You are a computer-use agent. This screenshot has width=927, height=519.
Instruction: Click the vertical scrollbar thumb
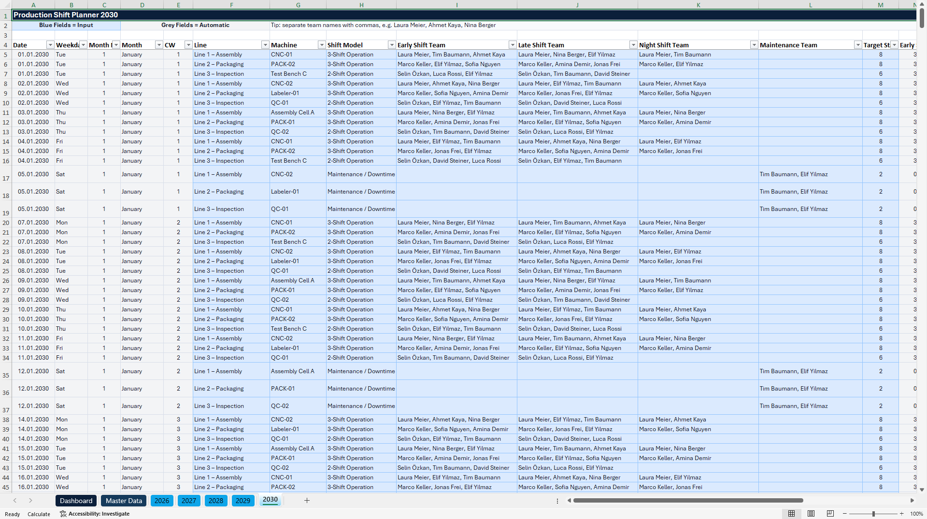(x=922, y=18)
